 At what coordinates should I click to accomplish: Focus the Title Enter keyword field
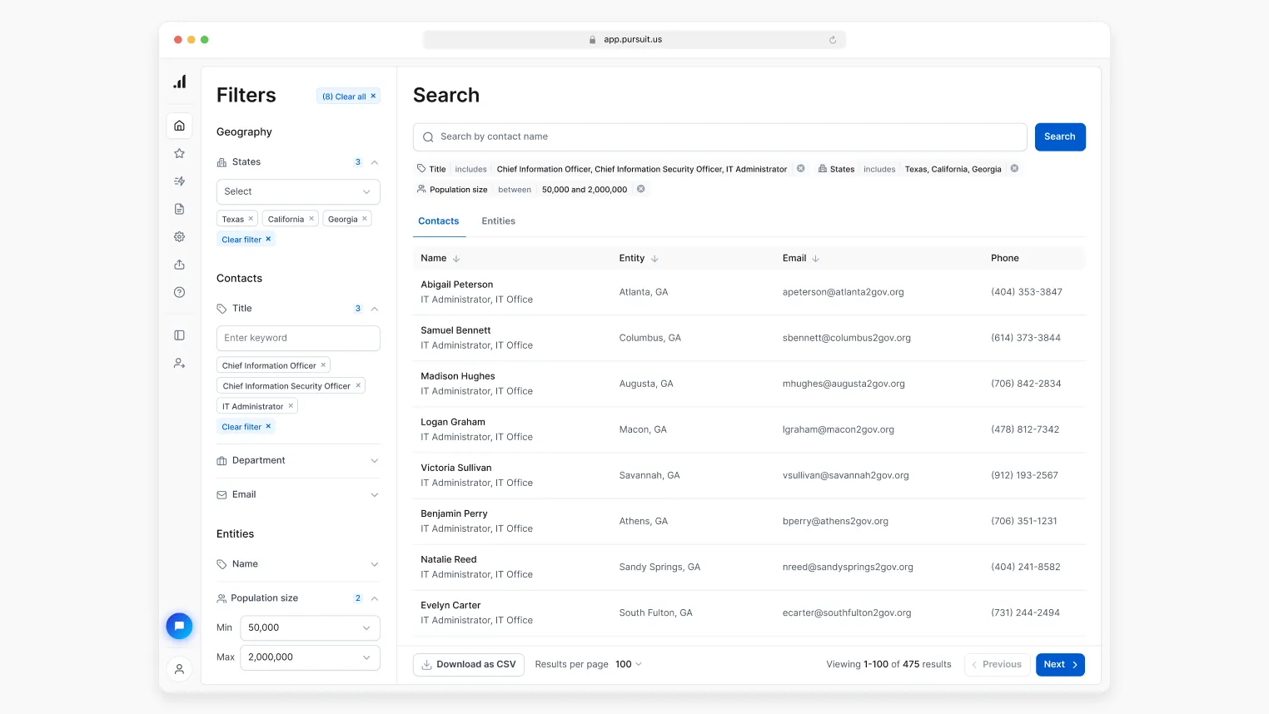click(x=298, y=338)
